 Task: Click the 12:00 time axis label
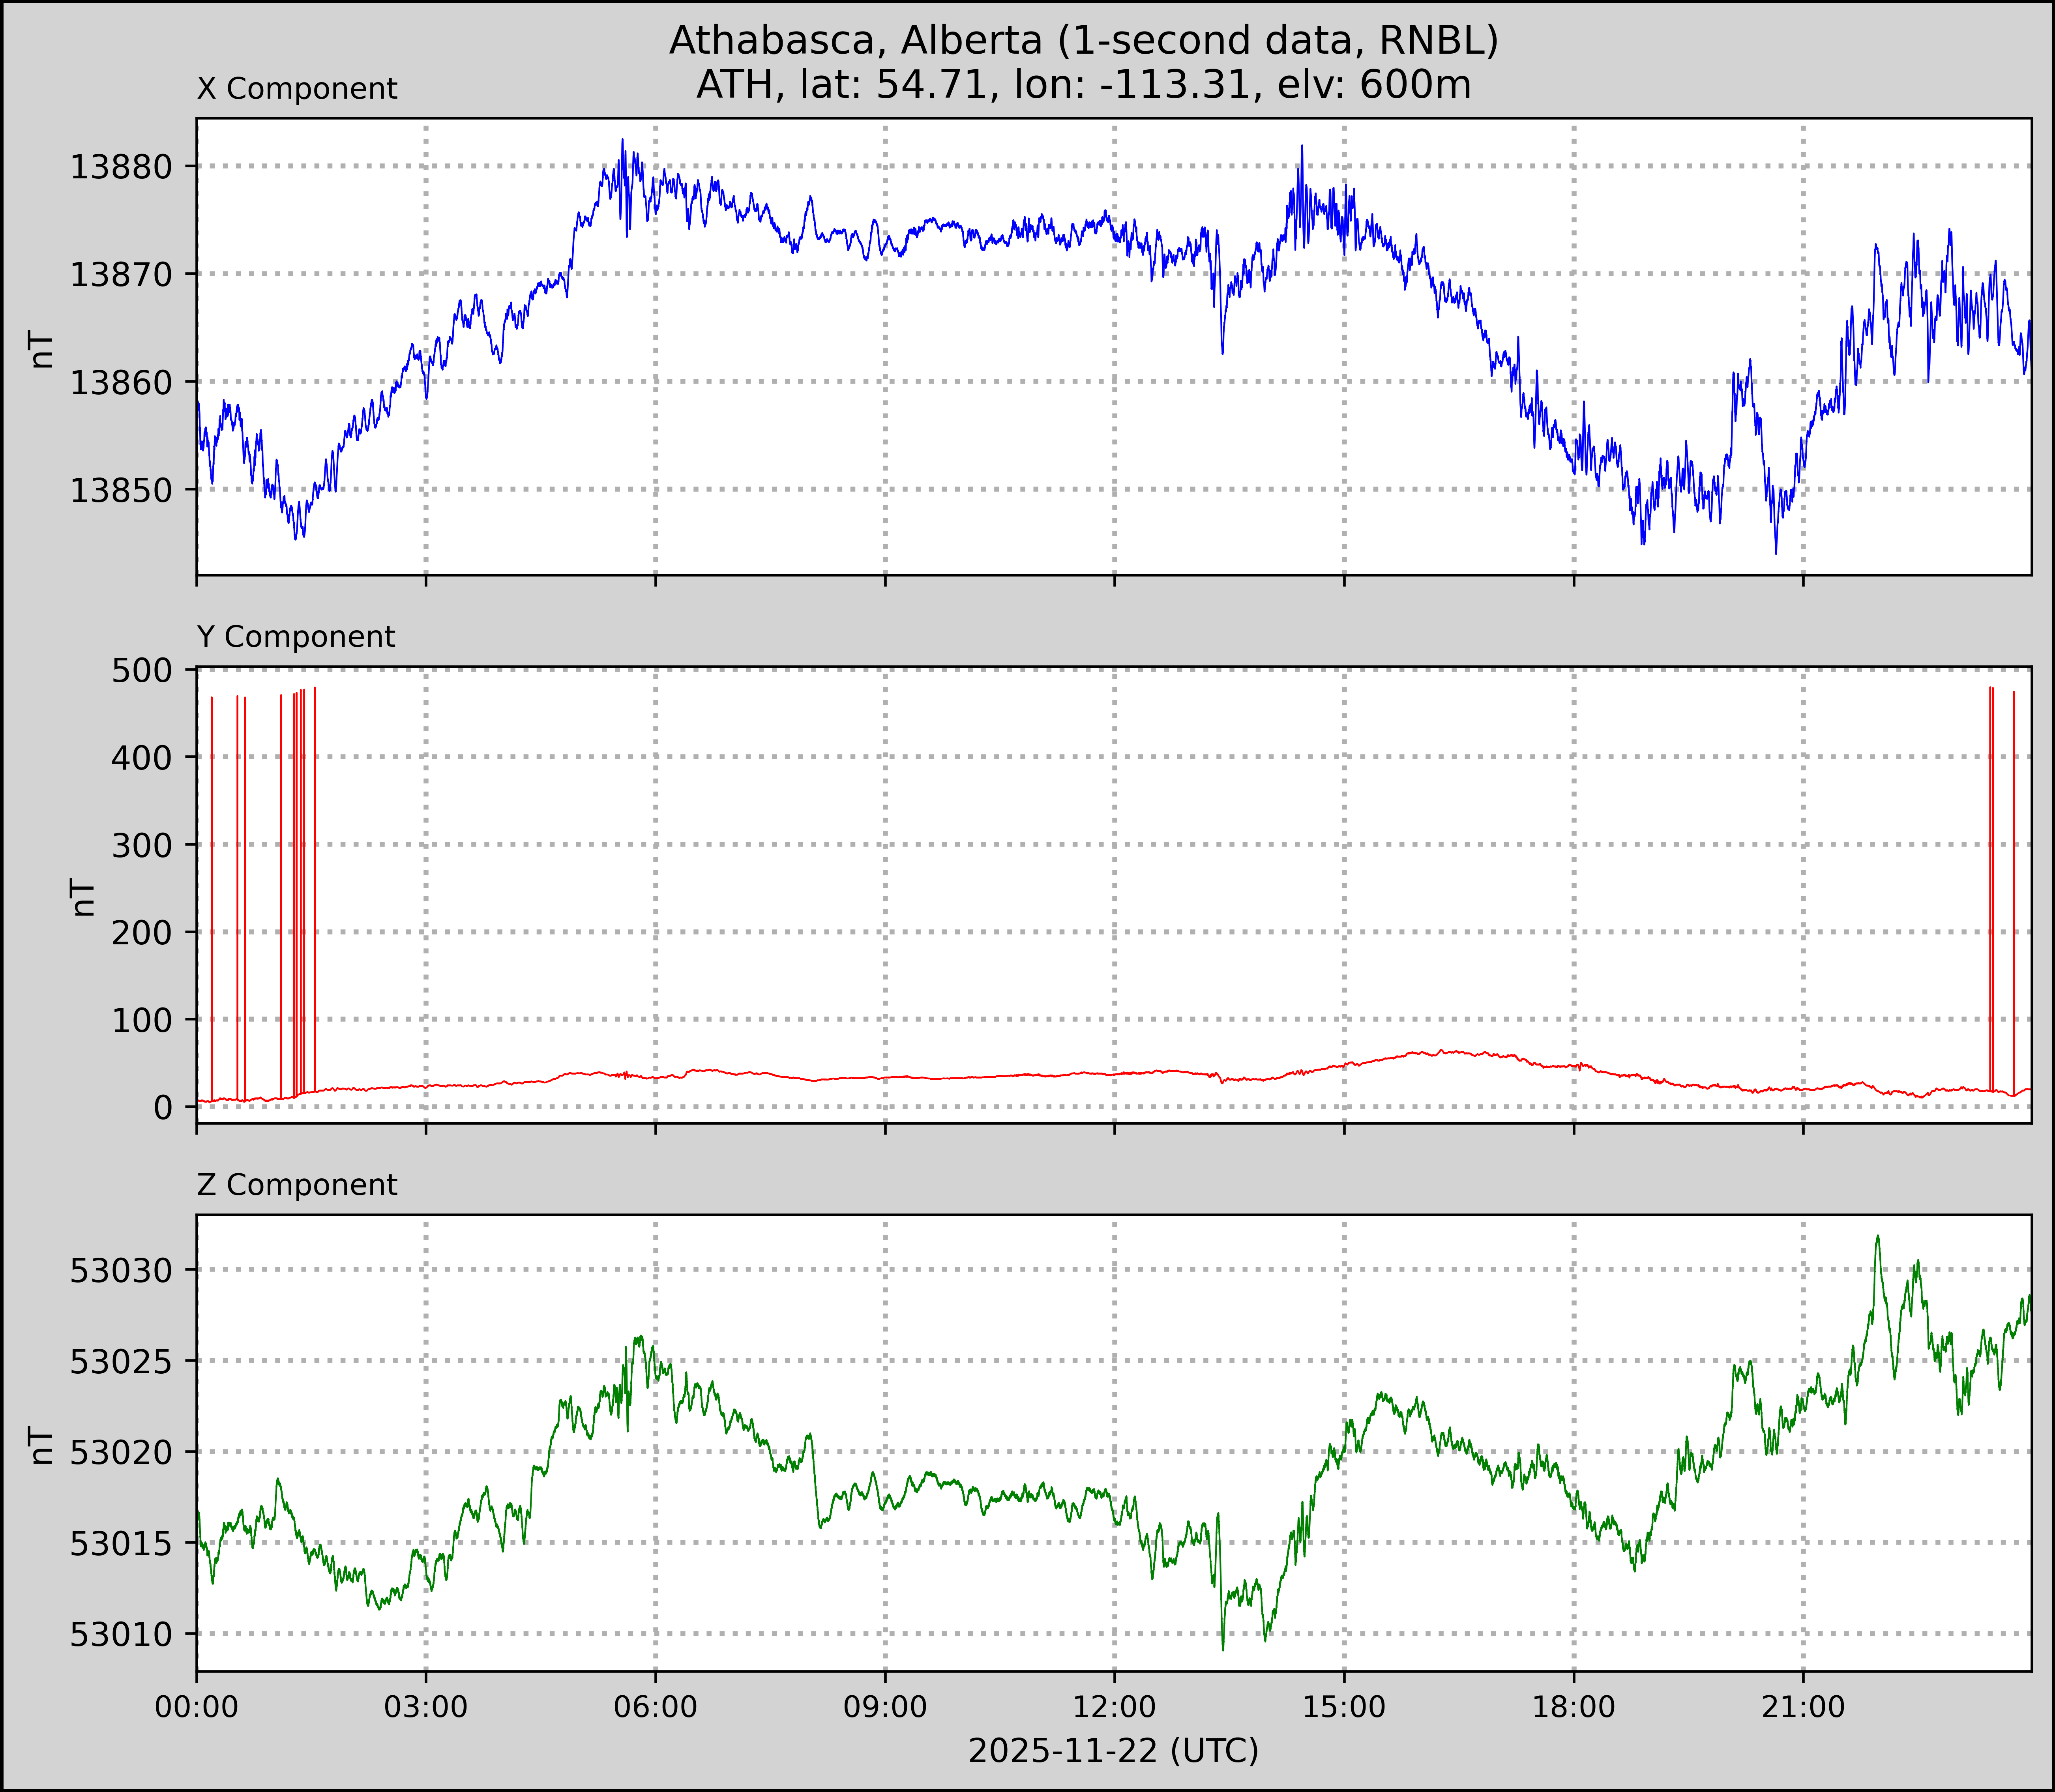[x=1115, y=1707]
